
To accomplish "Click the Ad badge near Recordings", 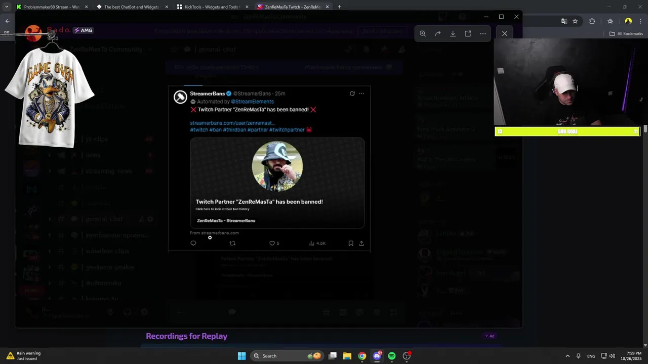I will pyautogui.click(x=490, y=336).
